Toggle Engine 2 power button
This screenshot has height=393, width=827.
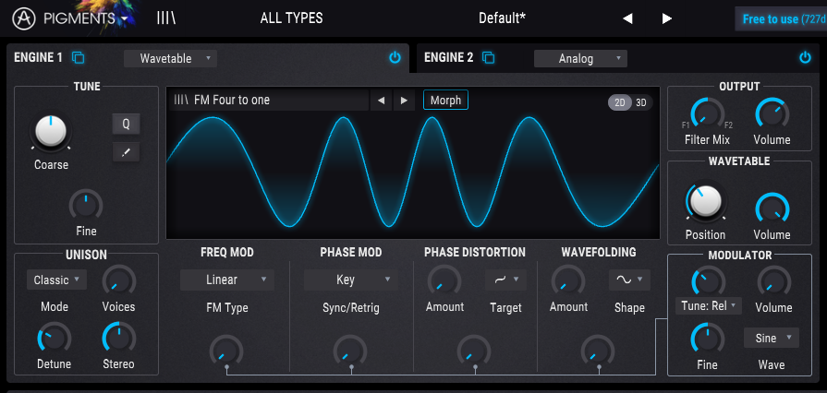[805, 57]
